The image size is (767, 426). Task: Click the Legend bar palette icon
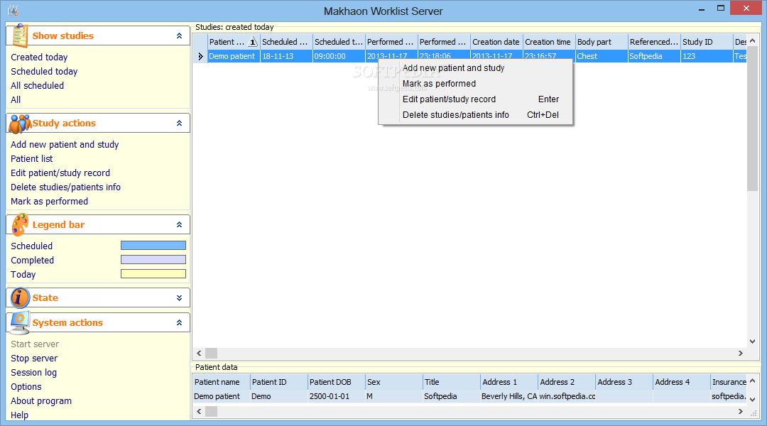click(20, 224)
